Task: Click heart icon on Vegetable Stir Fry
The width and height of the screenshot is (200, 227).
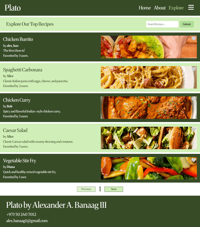Action: (x=194, y=160)
